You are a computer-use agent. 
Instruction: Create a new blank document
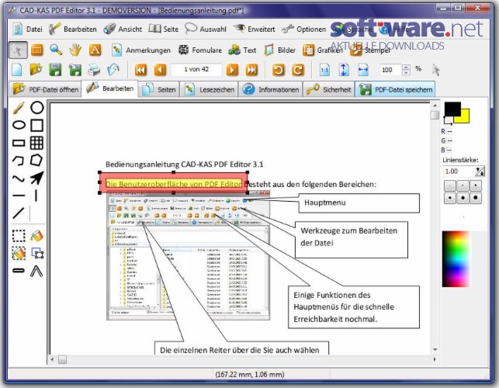pyautogui.click(x=16, y=70)
